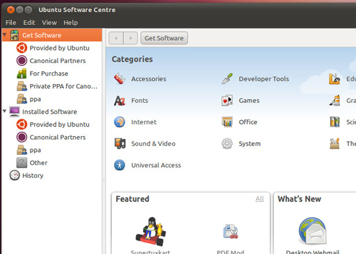
Task: Click the Graphics category icon
Action: pyautogui.click(x=334, y=101)
